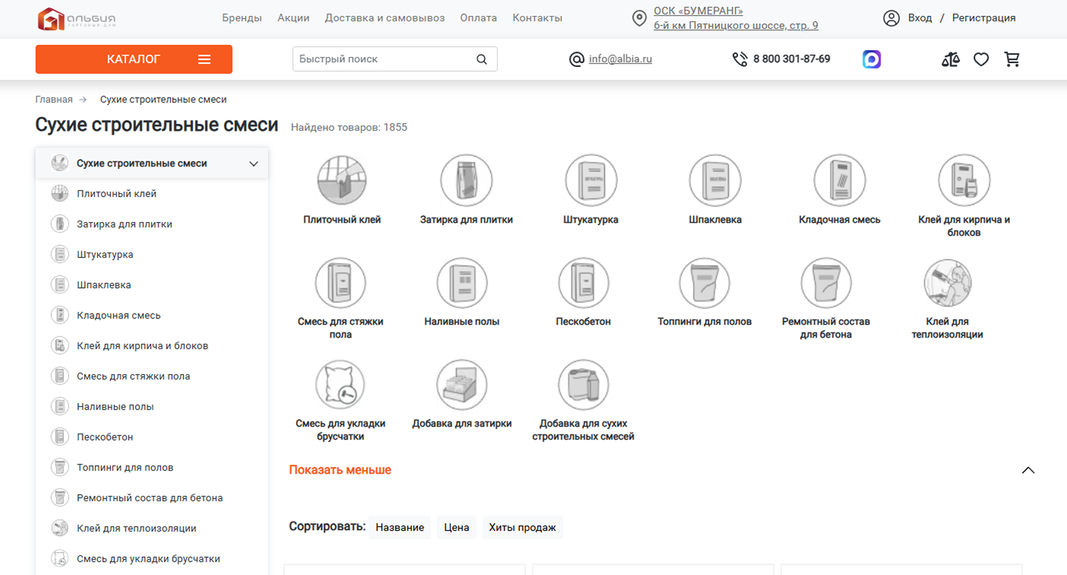
Task: Open Шпаклевка category tile icon
Action: [715, 180]
